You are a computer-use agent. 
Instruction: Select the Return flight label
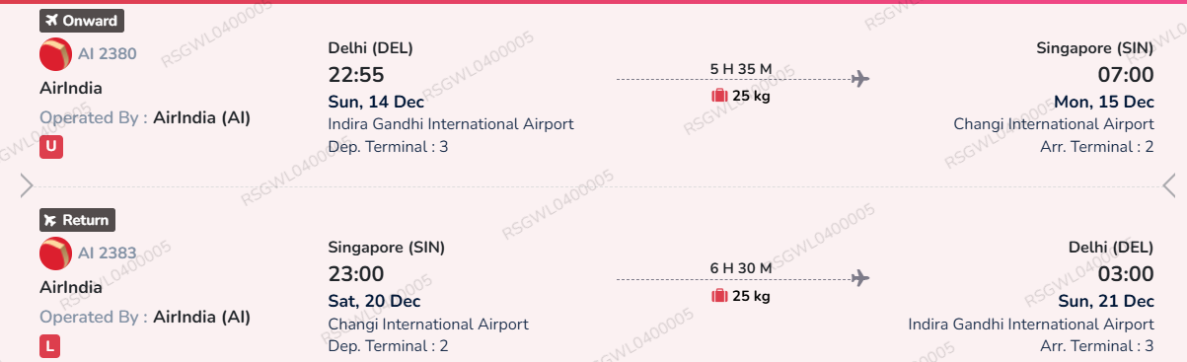(77, 220)
